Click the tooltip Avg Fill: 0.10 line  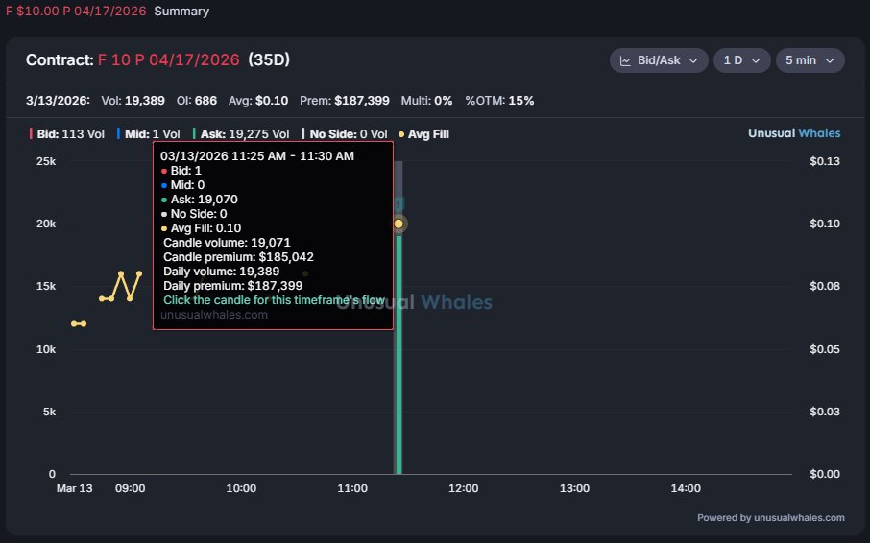pos(201,228)
